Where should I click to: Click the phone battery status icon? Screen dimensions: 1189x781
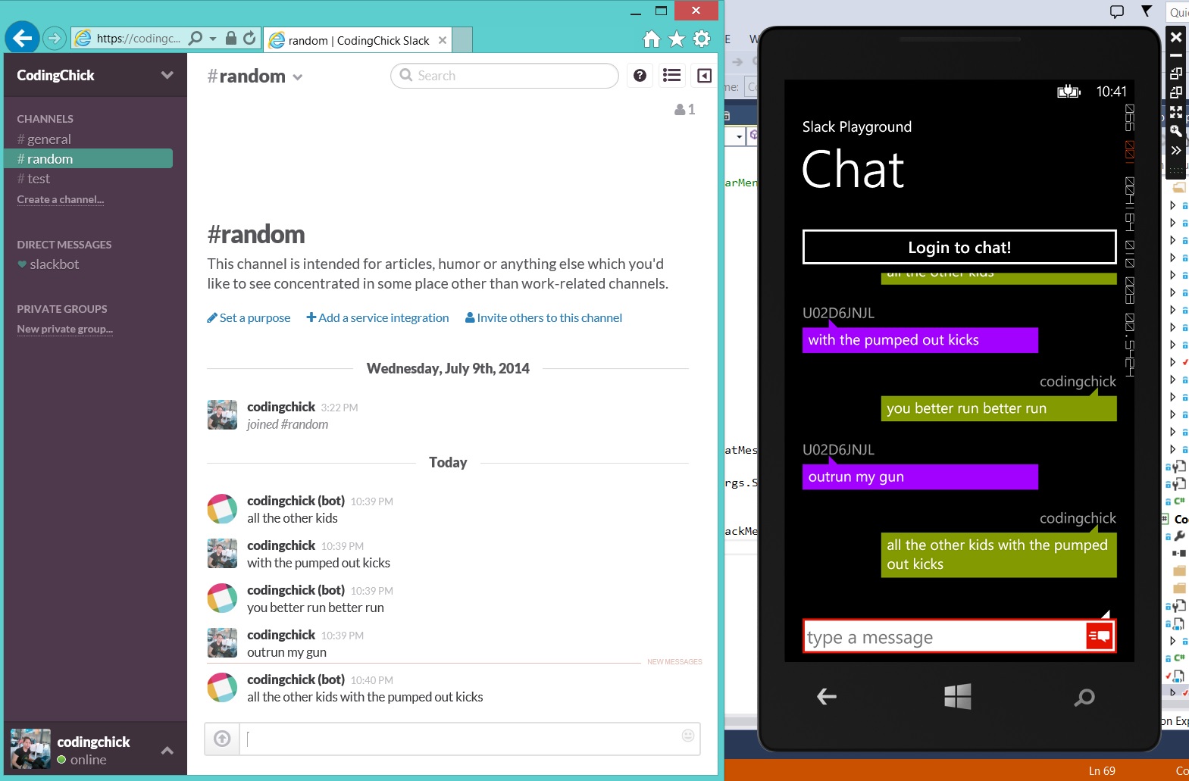[x=1069, y=92]
